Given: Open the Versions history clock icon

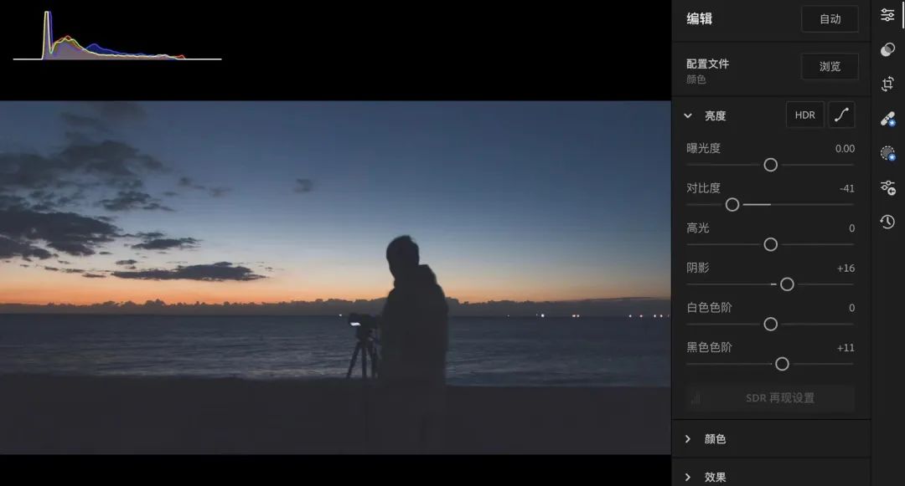Looking at the screenshot, I should point(887,222).
